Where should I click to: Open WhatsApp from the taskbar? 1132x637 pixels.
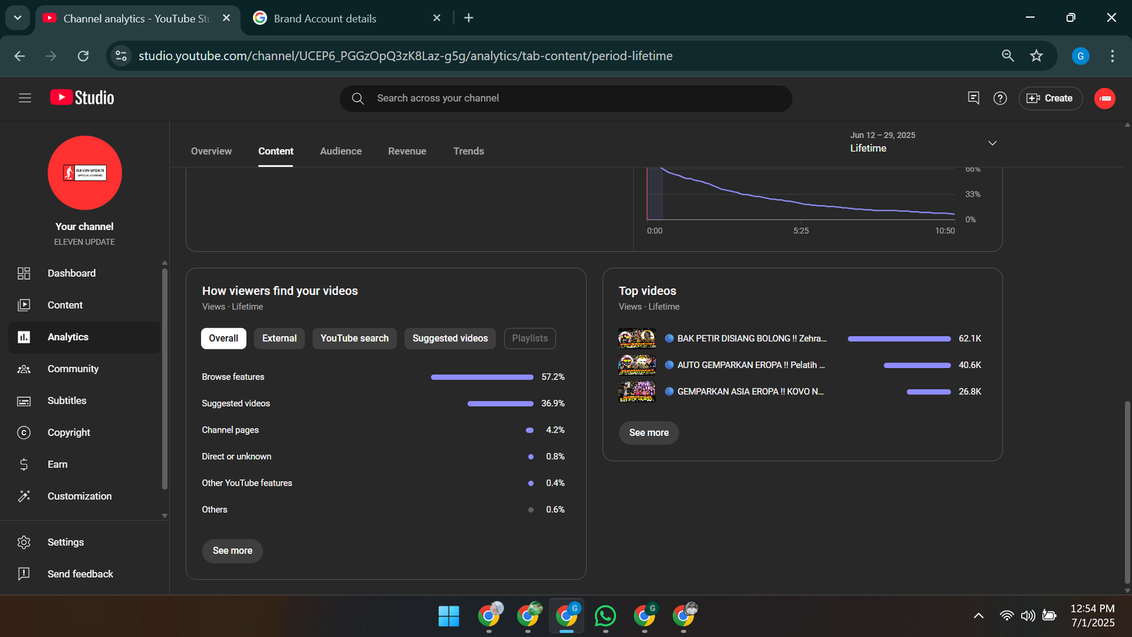click(x=606, y=616)
